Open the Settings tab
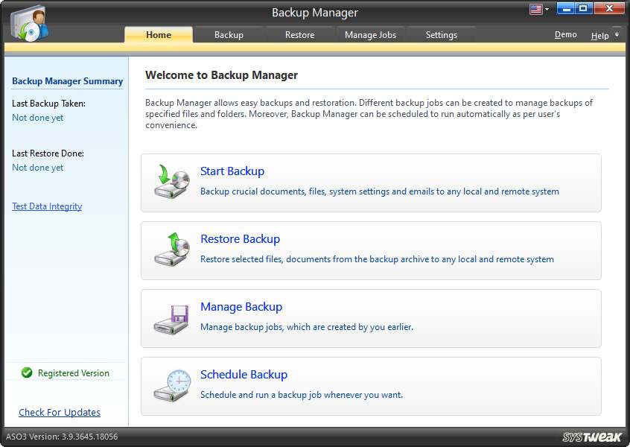The width and height of the screenshot is (630, 447). pos(441,35)
